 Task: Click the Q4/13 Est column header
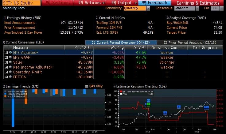[79, 47]
